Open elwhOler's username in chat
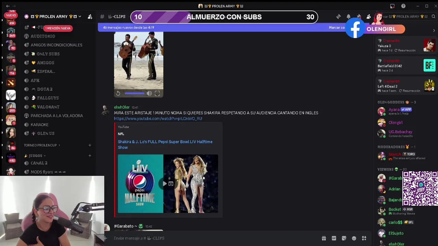 pyautogui.click(x=122, y=107)
